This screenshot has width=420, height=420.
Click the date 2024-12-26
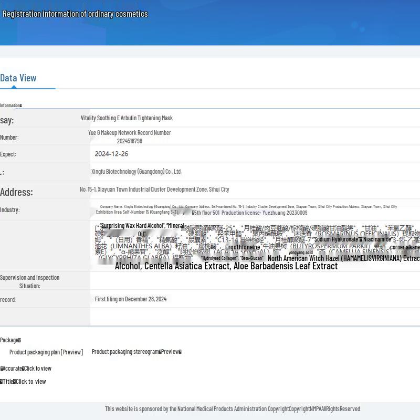(111, 154)
